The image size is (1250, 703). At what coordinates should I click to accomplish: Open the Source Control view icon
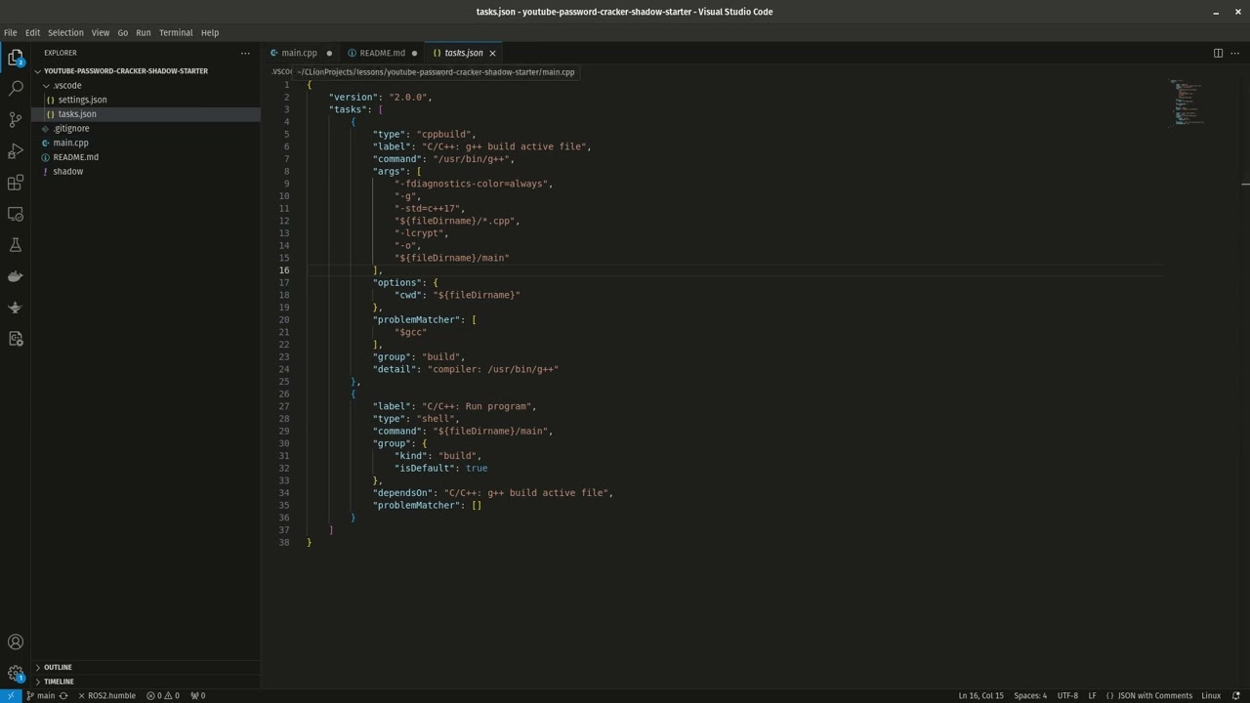pyautogui.click(x=15, y=120)
